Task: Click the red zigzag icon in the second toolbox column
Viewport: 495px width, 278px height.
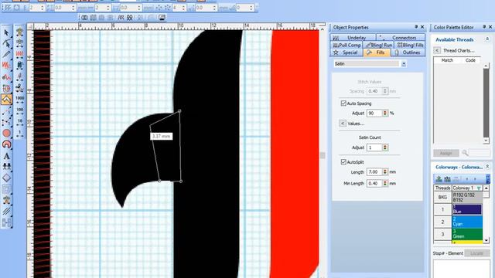Action: [x=19, y=54]
